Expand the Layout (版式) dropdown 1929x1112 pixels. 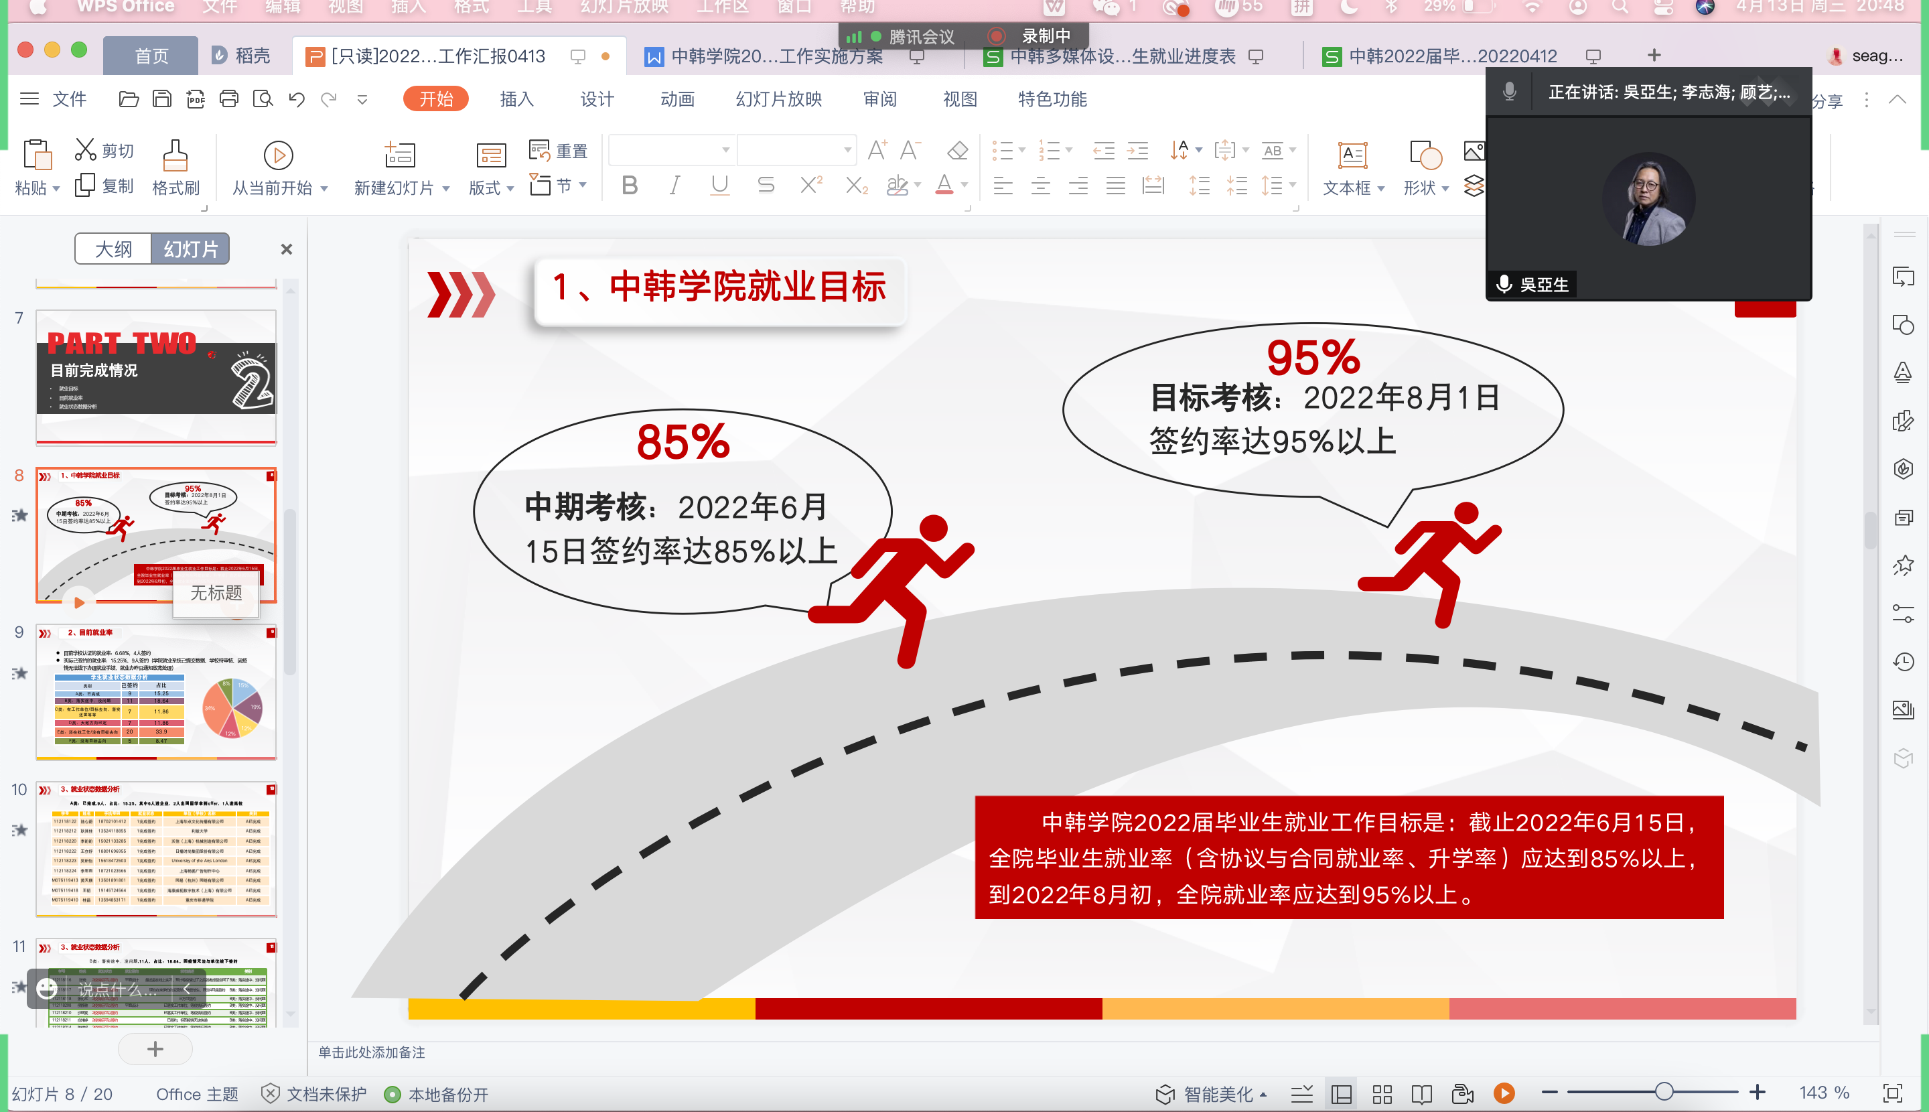point(510,188)
